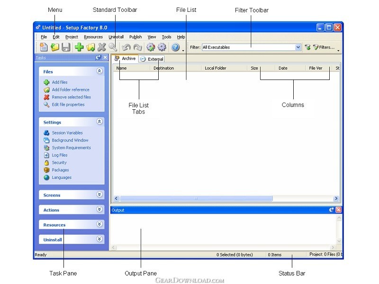Click the System Requirements icon

[46, 148]
